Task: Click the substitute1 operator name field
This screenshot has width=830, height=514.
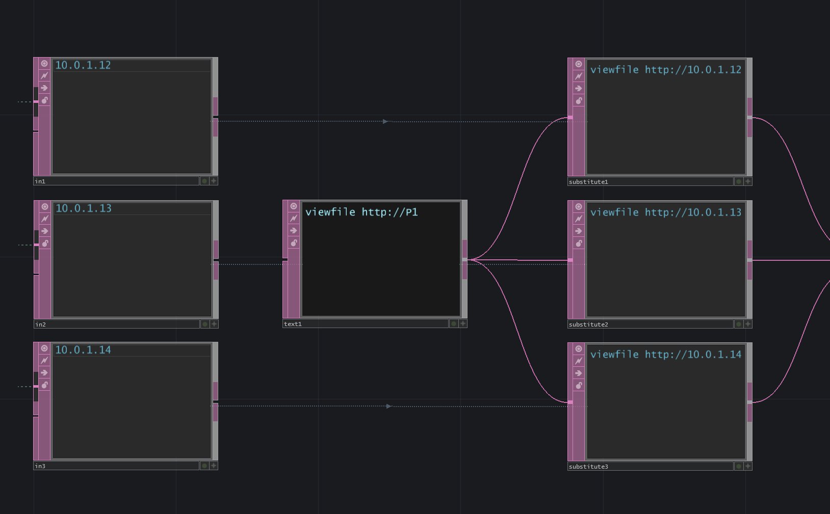Action: point(650,182)
